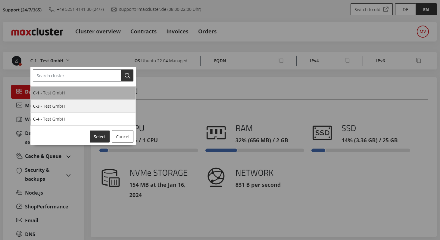Click the Network globe icon
This screenshot has width=440, height=240.
pyautogui.click(x=216, y=177)
